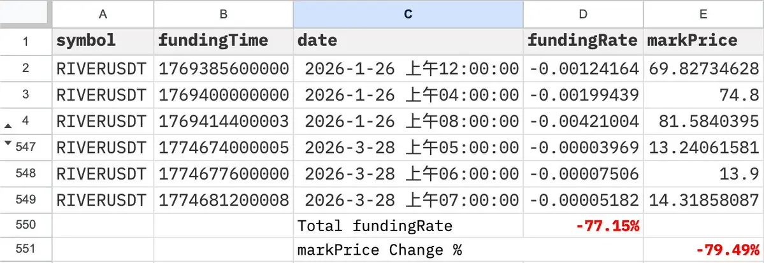
Task: Select the Total fundingRate label cell
Action: tap(408, 225)
